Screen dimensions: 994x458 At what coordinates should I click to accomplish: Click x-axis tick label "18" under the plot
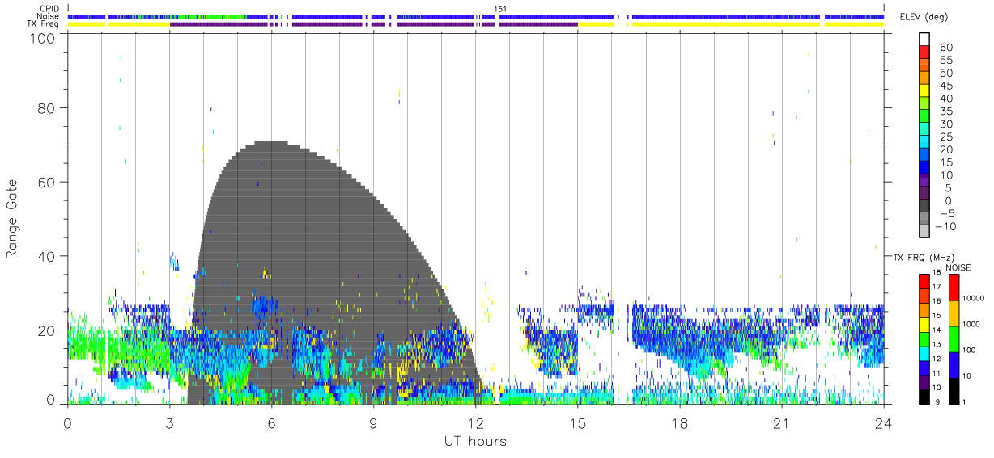[x=679, y=423]
